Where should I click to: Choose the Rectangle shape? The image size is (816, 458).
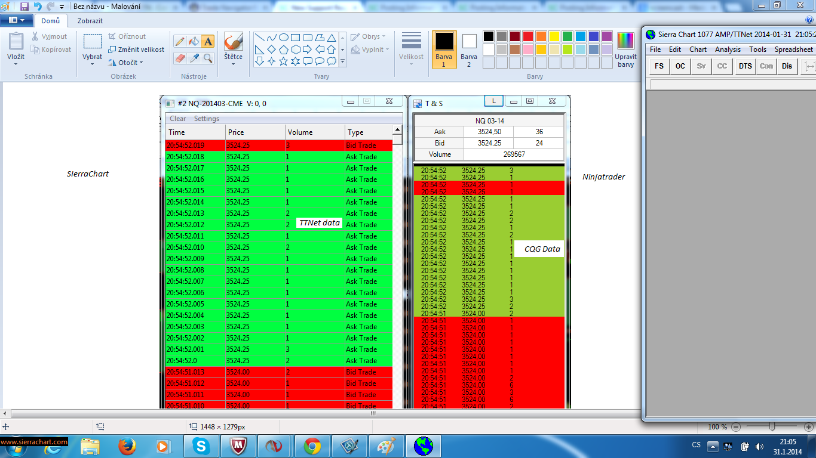point(295,38)
